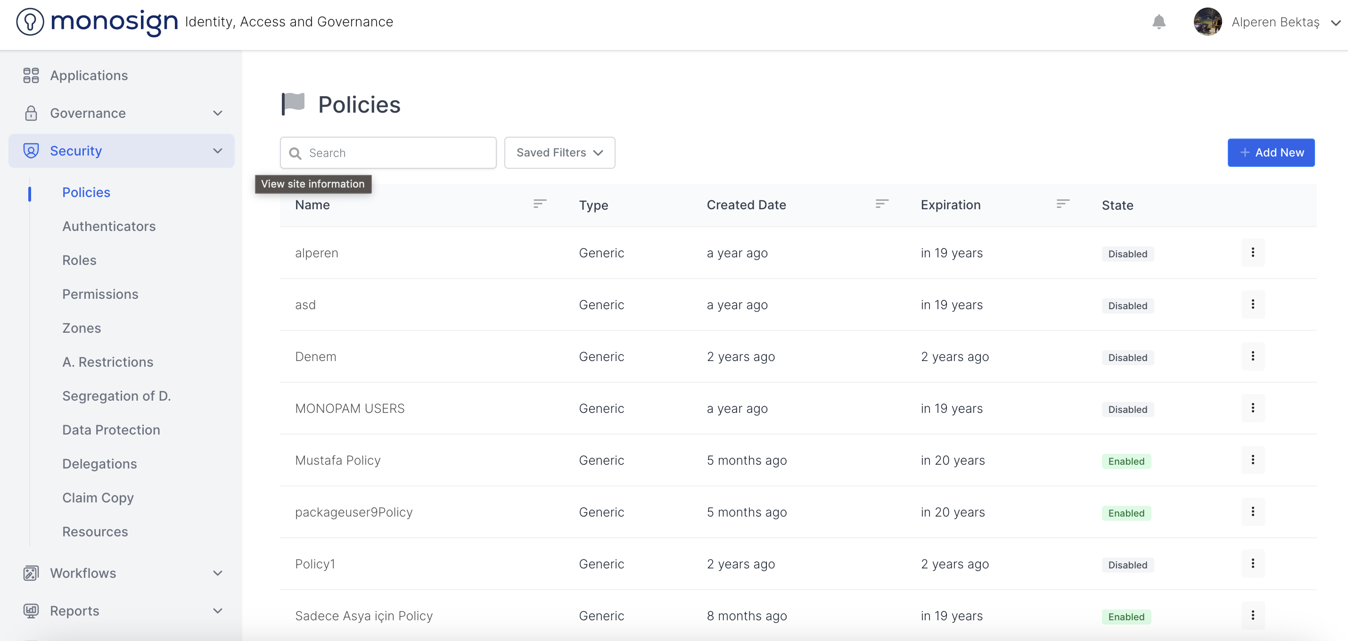This screenshot has height=641, width=1348.
Task: Open the Data Protection menu item
Action: (111, 429)
